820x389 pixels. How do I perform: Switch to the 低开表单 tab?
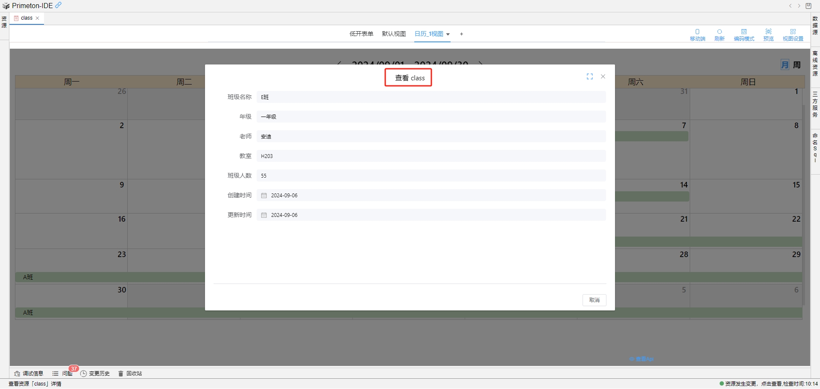pyautogui.click(x=361, y=34)
